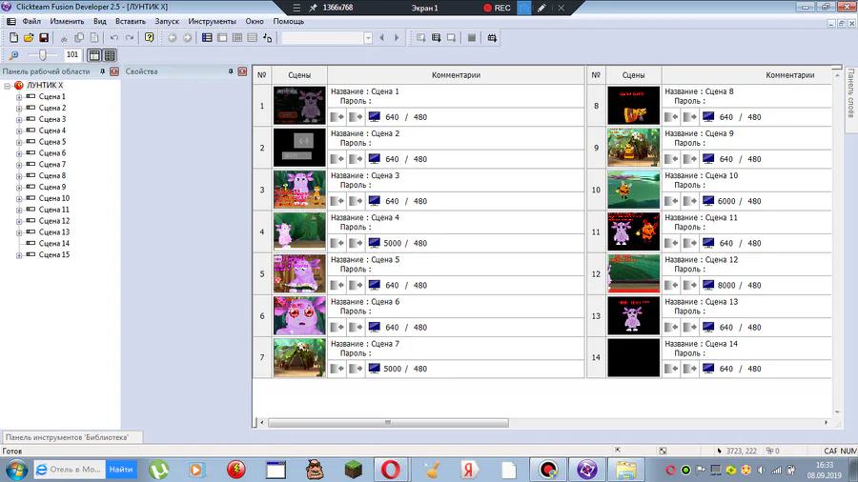Expand Сцена 8 in workspace tree
The height and width of the screenshot is (482, 858).
(19, 176)
